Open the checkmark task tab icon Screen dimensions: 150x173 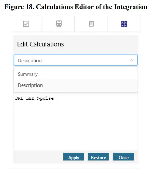coord(26,24)
